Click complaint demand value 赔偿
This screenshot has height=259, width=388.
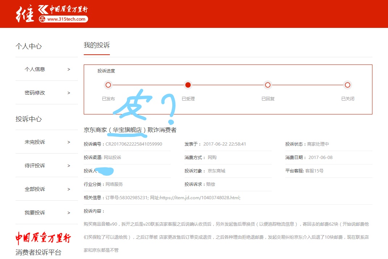(211, 184)
